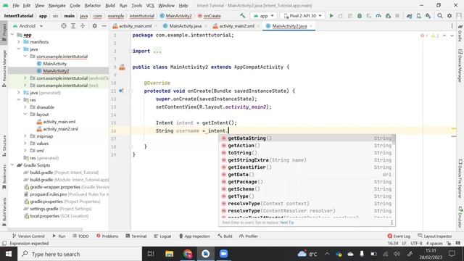
Task: Open the Problems tool window
Action: tap(107, 236)
